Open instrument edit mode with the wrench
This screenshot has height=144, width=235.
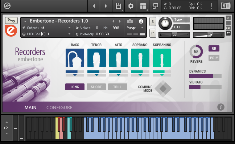click(11, 20)
